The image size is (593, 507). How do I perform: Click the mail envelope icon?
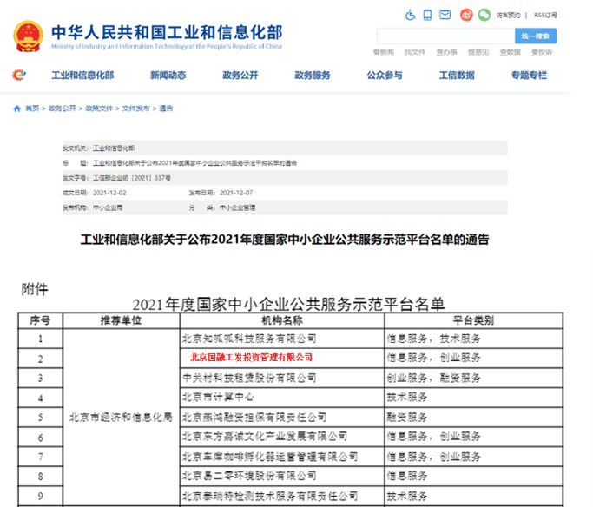pos(445,15)
